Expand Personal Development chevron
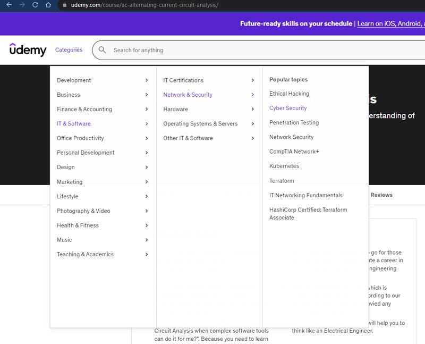This screenshot has height=344, width=425. (x=147, y=153)
